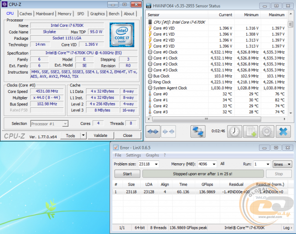This screenshot has height=234, width=296.
Task: Open CPU-Z Tools dropdown arrow
Action: click(x=83, y=135)
